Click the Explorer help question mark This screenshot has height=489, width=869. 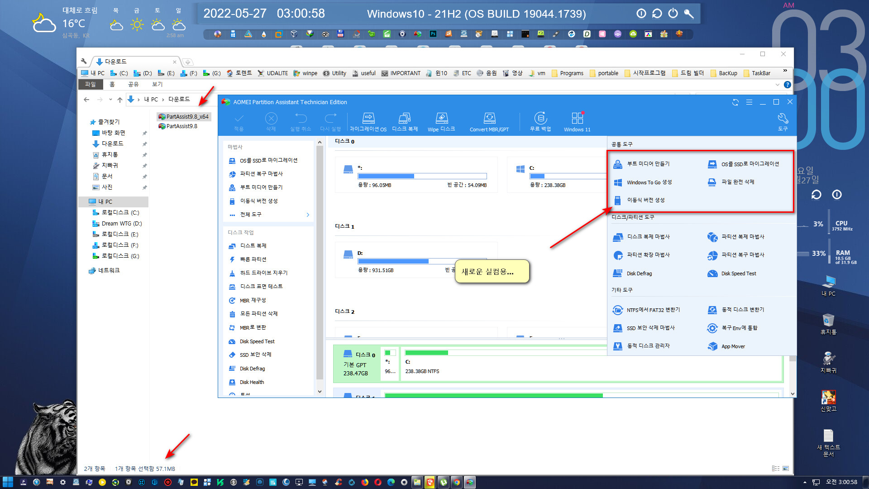(x=788, y=85)
